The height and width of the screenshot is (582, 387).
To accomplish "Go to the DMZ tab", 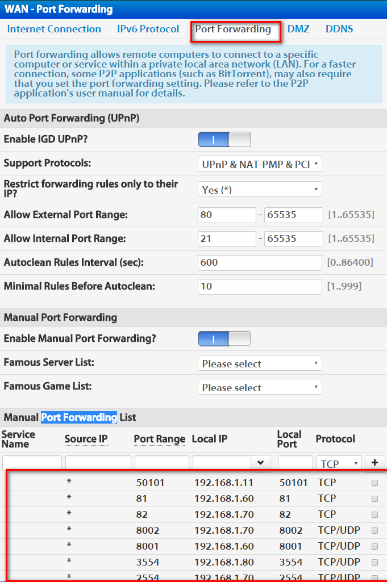I will (298, 29).
